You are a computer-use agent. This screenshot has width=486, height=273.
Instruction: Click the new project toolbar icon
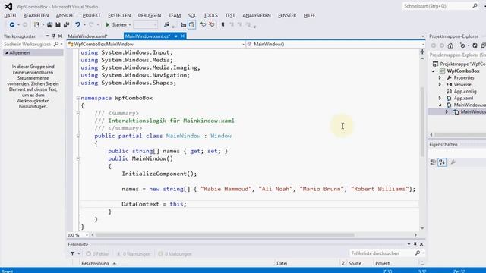point(36,25)
